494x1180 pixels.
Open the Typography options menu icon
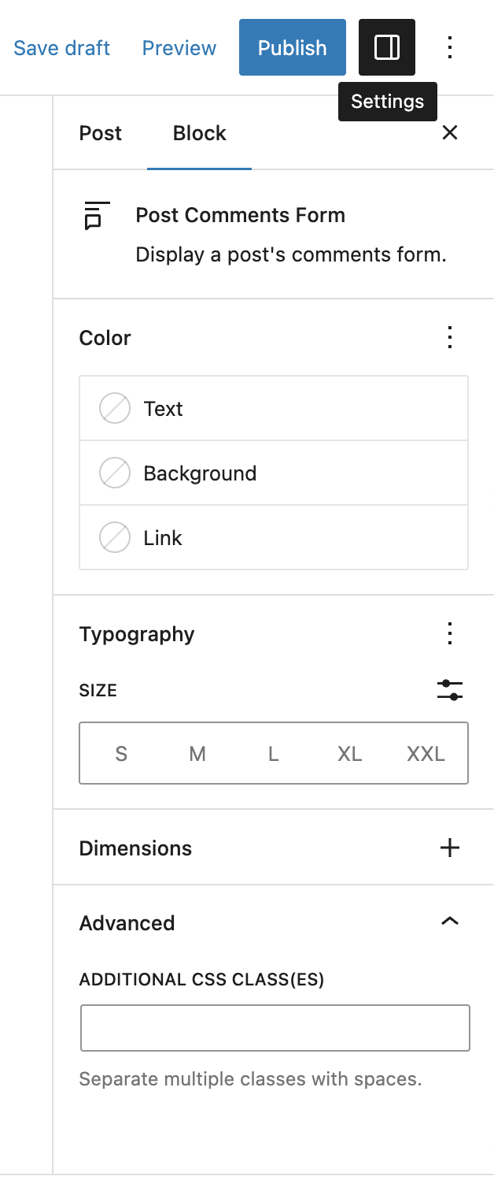[449, 633]
